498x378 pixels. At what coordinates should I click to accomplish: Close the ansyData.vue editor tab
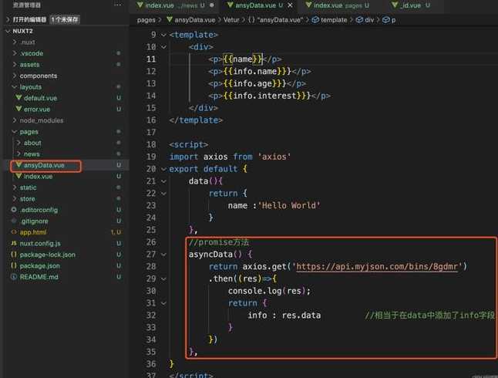(x=291, y=5)
